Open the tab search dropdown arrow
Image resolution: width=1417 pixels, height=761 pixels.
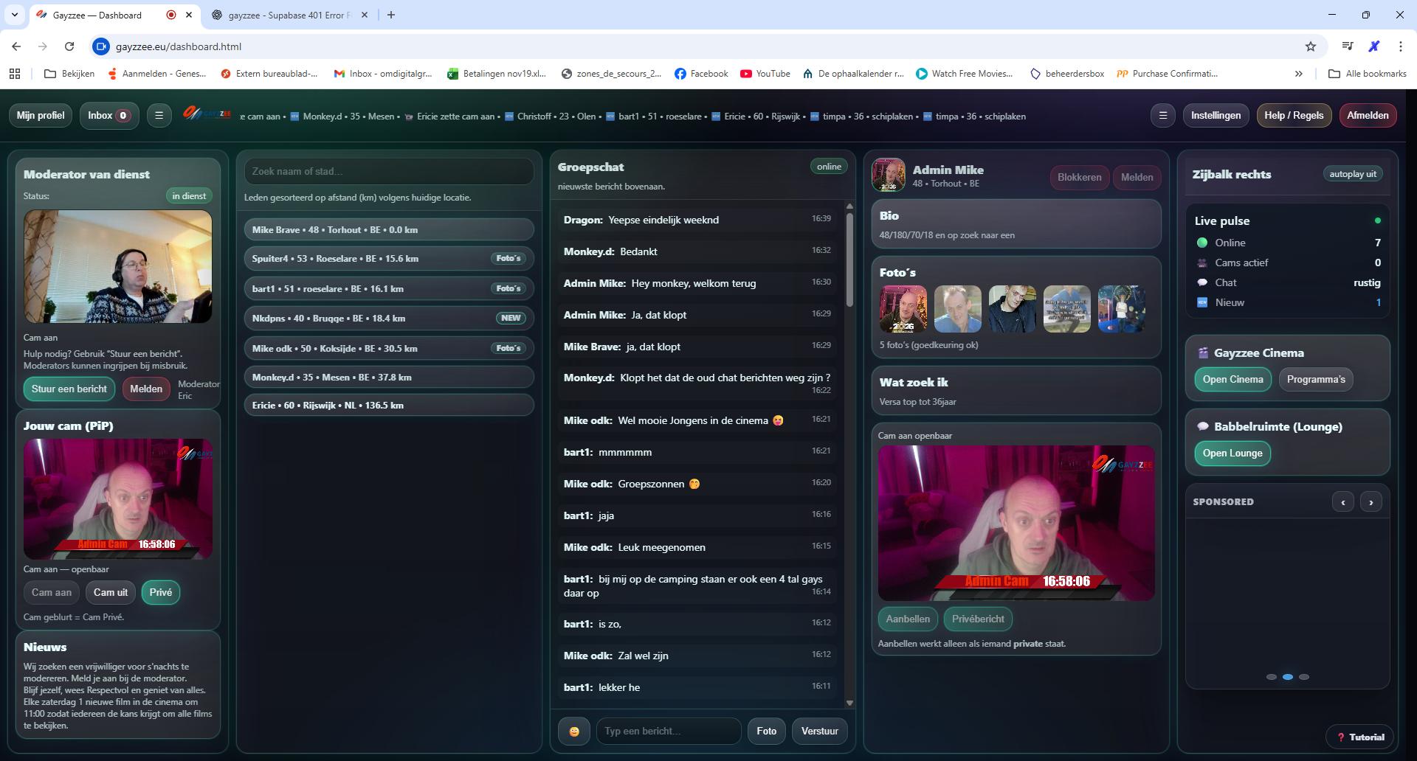point(15,15)
